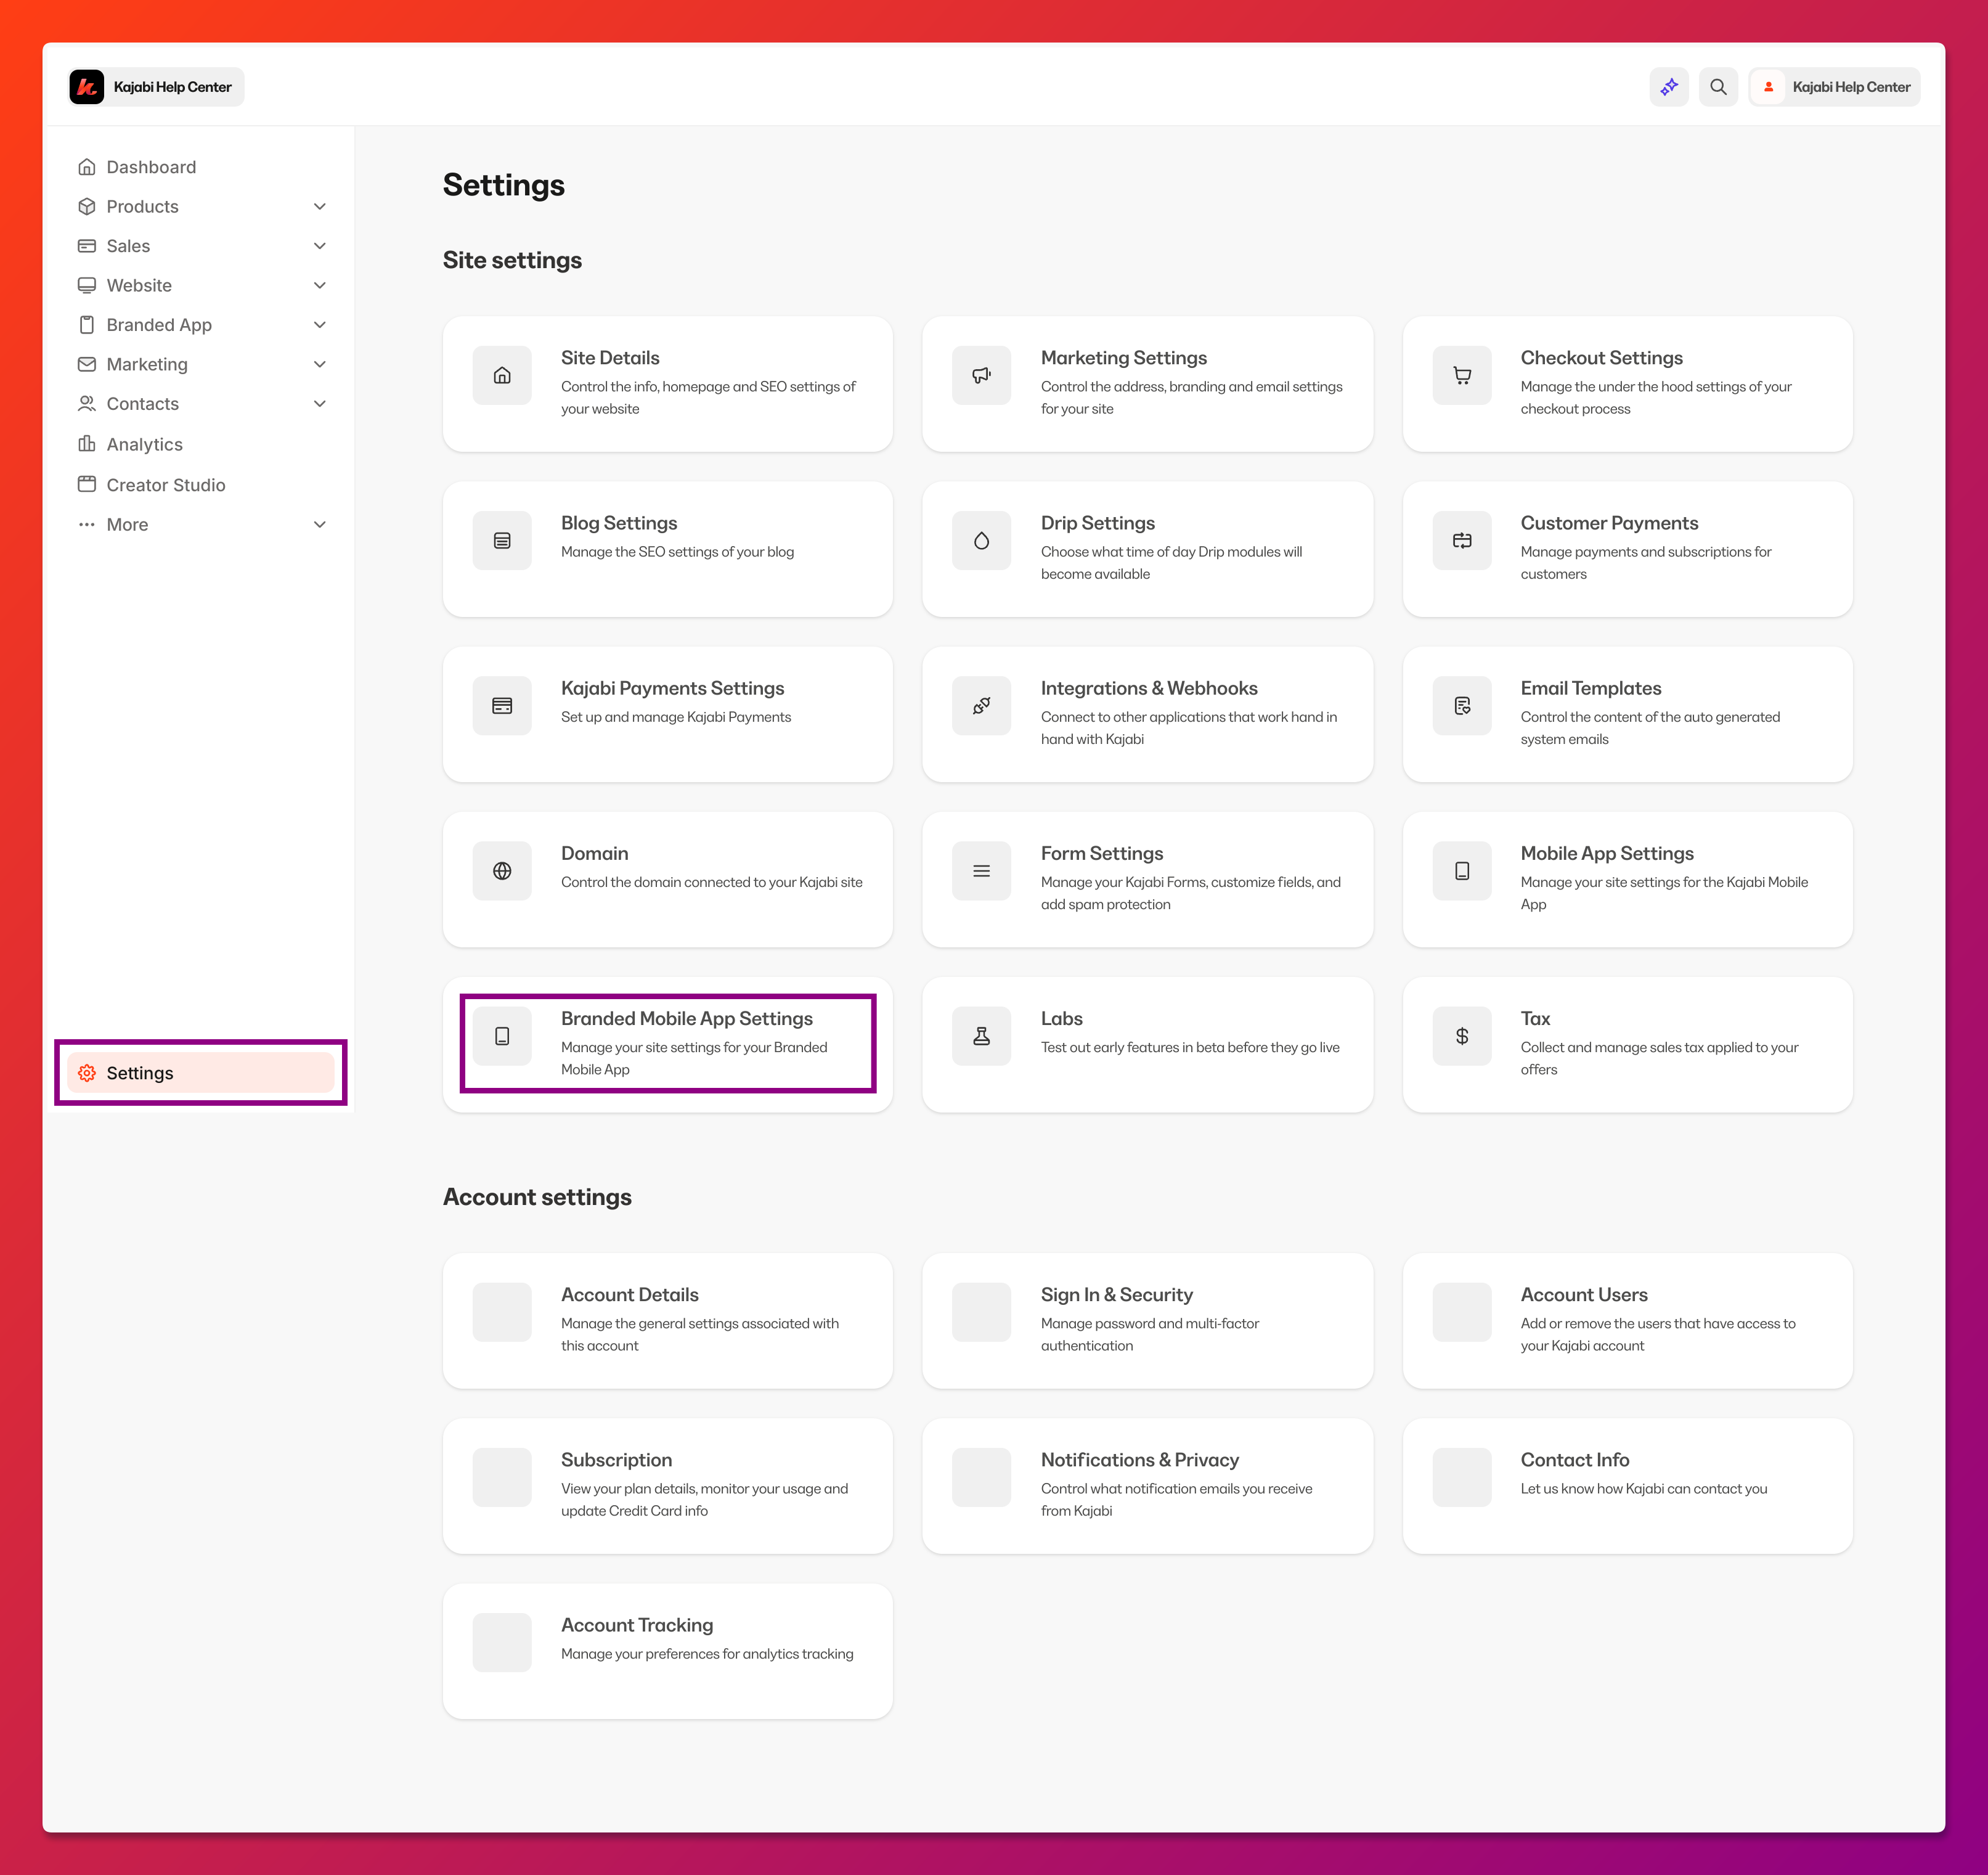Click the Account Tracking placeholder icon
The width and height of the screenshot is (1988, 1875).
tap(502, 1642)
